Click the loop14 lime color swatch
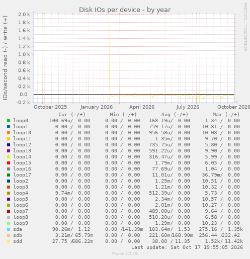Image resolution: width=250 pixels, height=259 pixels. tap(9, 157)
